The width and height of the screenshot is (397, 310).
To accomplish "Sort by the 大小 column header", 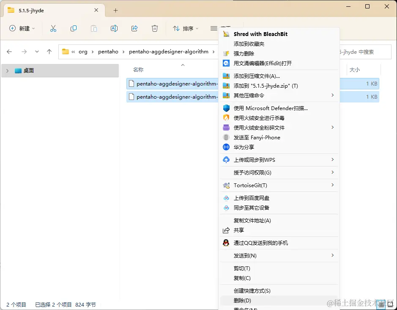I will 354,70.
